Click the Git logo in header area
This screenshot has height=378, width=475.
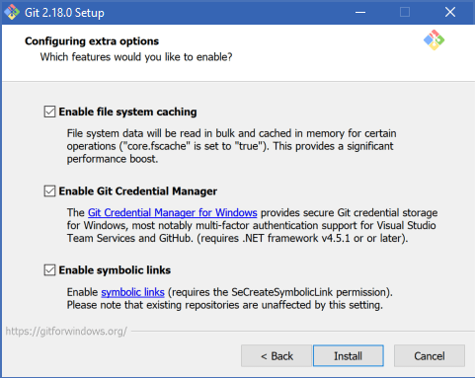pos(434,40)
